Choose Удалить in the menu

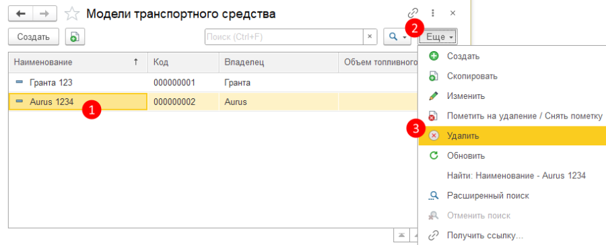point(512,136)
